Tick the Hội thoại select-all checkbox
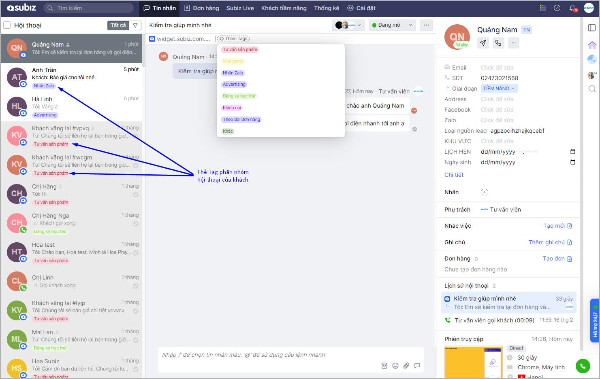This screenshot has width=600, height=379. (x=7, y=25)
